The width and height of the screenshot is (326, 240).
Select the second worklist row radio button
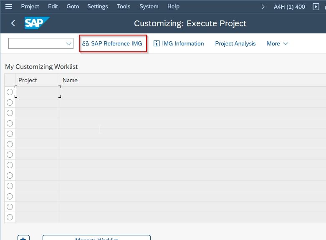pos(10,102)
